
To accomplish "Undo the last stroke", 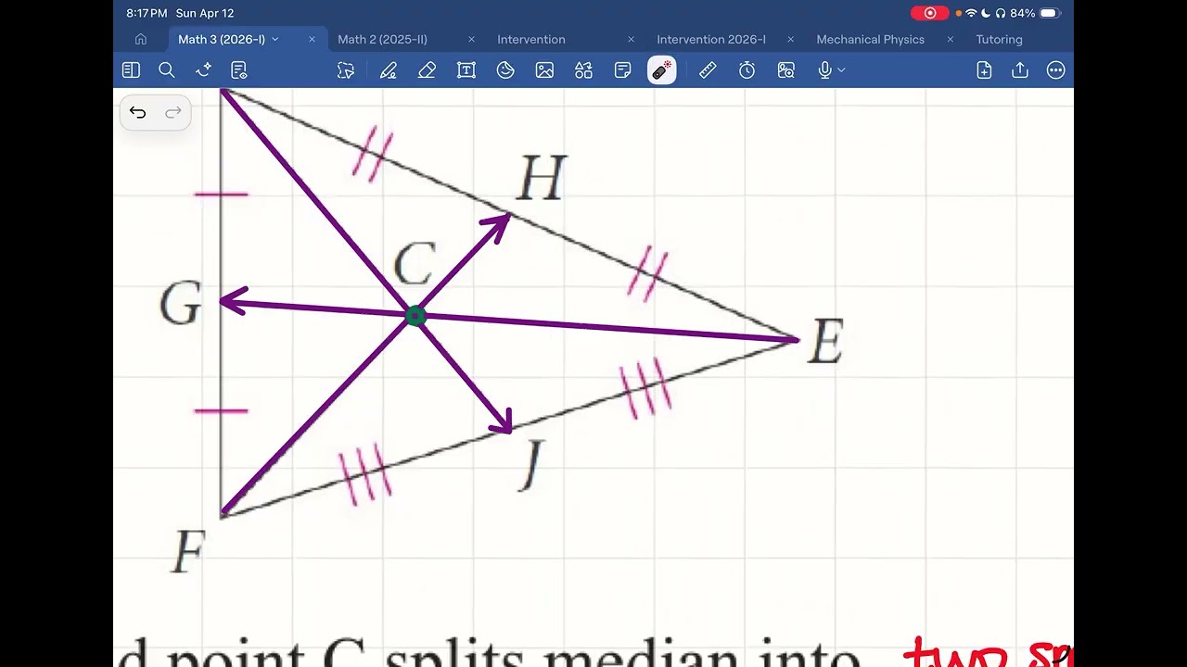I will click(137, 112).
